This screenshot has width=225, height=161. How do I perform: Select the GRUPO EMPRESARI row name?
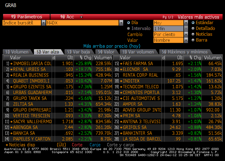[x=32, y=110]
